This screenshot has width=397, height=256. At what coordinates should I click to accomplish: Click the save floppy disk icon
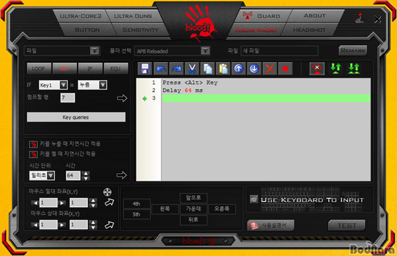pos(145,69)
